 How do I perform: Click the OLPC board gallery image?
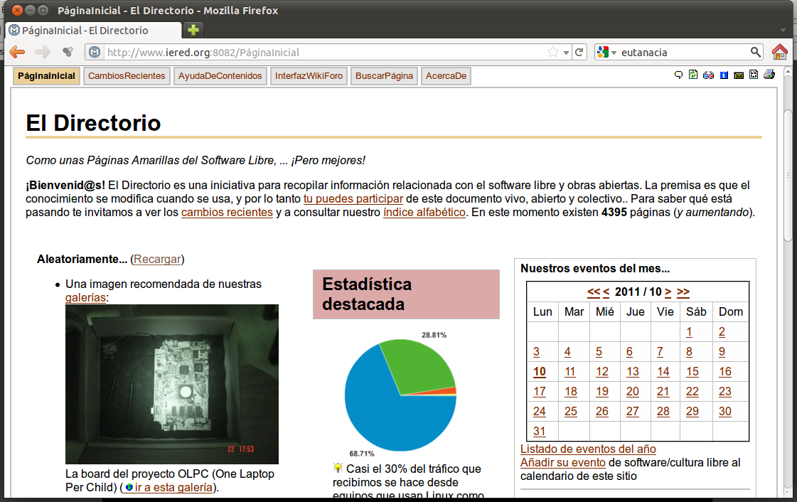(x=171, y=384)
